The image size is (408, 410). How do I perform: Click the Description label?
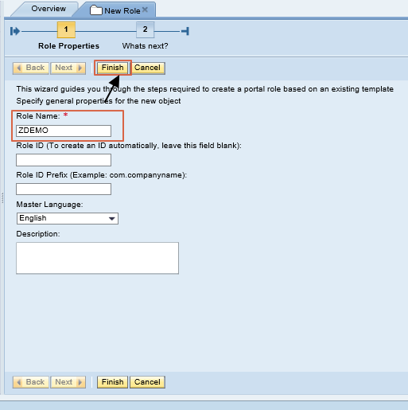coord(38,234)
